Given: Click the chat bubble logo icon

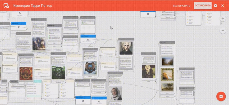Looking at the screenshot, I should pos(6,5).
